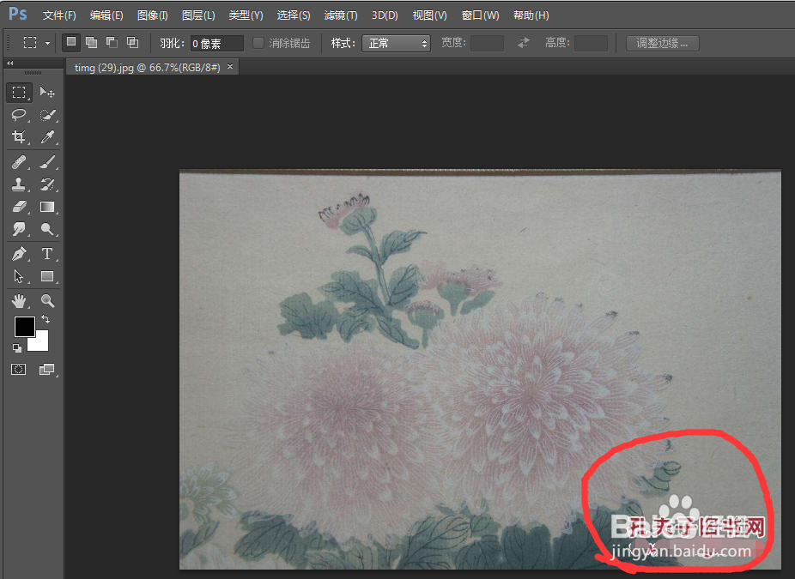Select the Move tool

47,92
